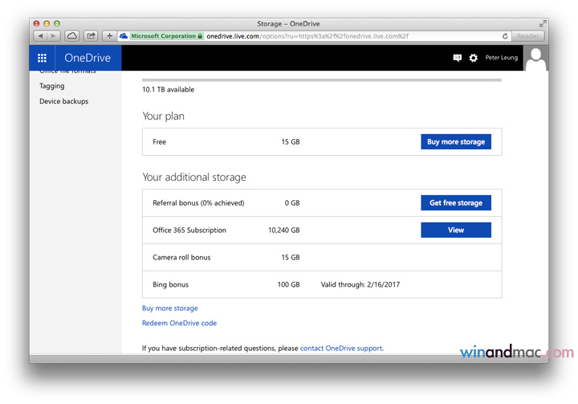Open the Redeem OneDrive code link
This screenshot has height=404, width=578.
click(x=179, y=324)
